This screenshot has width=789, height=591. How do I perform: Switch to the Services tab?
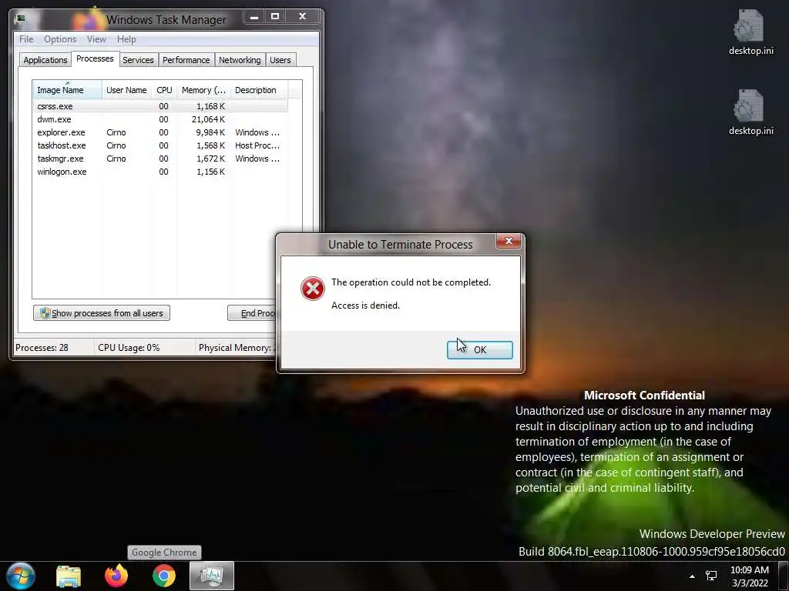pyautogui.click(x=138, y=60)
